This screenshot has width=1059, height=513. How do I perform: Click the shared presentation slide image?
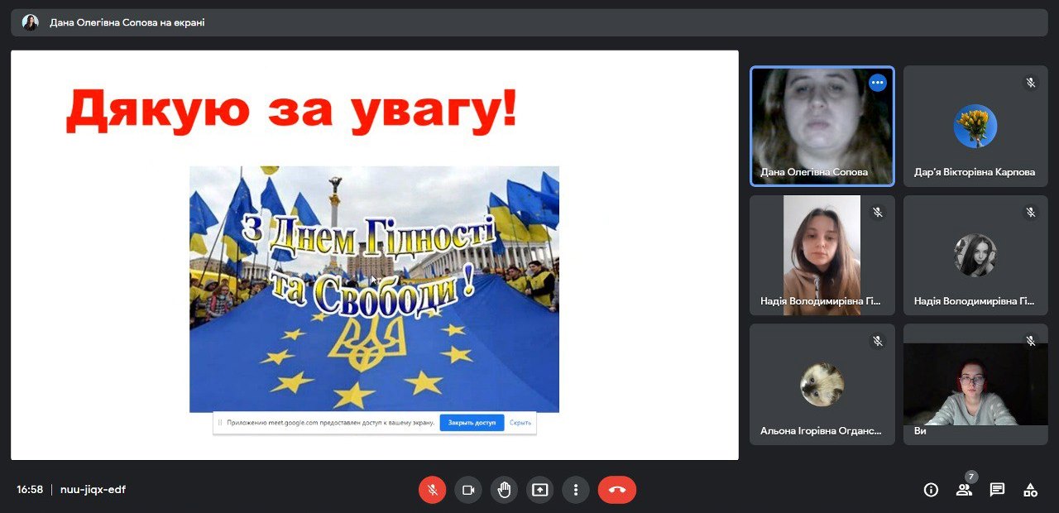tap(374, 289)
